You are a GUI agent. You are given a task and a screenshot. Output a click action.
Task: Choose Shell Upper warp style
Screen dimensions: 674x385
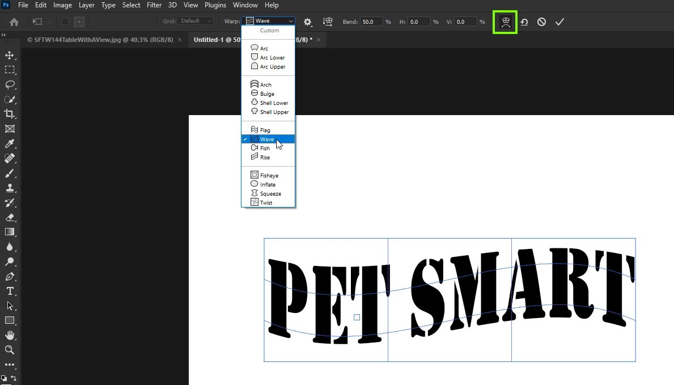(268, 112)
